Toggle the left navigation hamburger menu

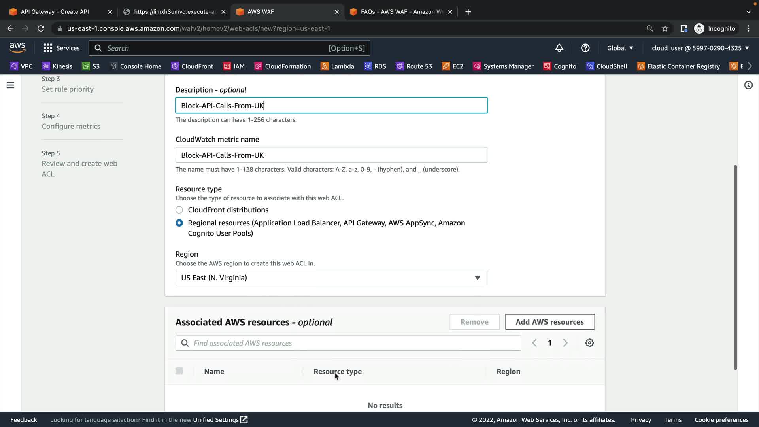11,85
